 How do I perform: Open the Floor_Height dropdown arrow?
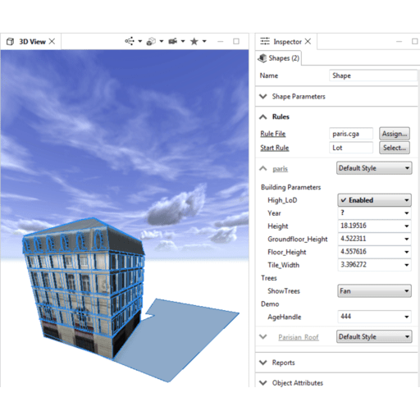[x=407, y=252]
